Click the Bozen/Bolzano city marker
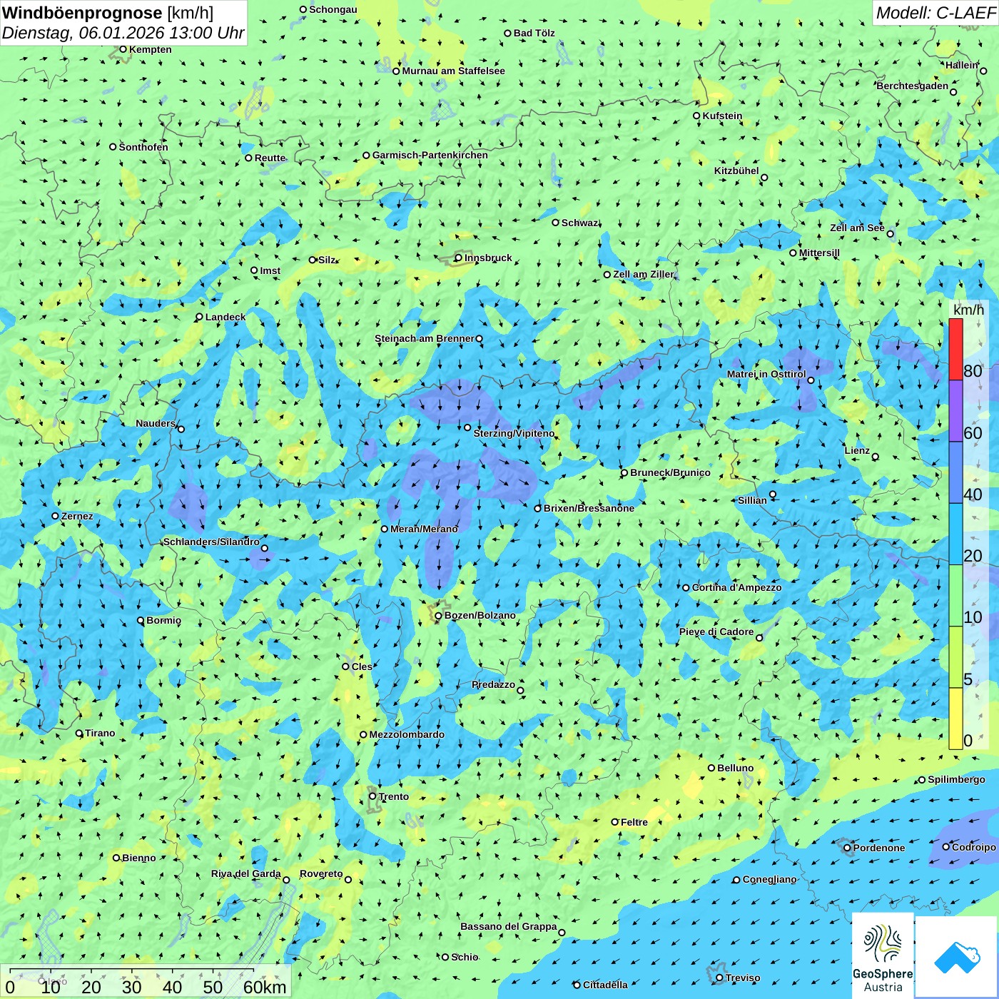Screen dimensions: 999x999 (x=438, y=615)
